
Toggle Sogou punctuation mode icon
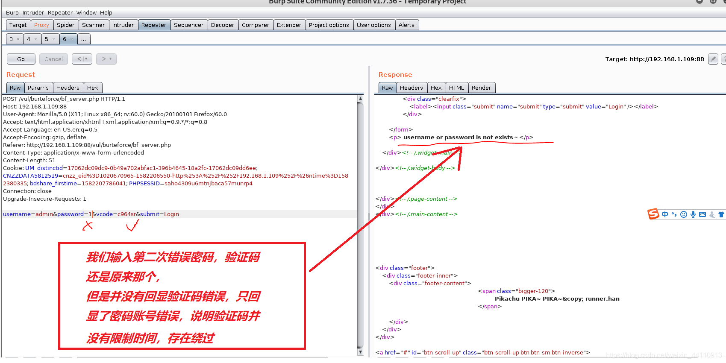coord(674,214)
